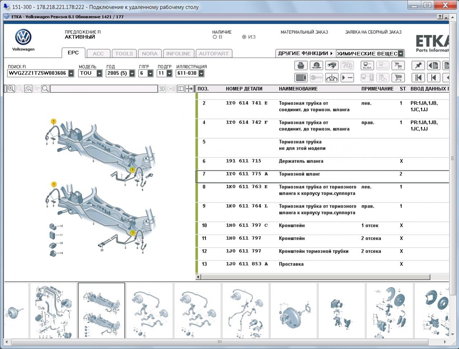The height and width of the screenshot is (349, 459).
Task: Switch to the INFOLINE tab
Action: (178, 54)
